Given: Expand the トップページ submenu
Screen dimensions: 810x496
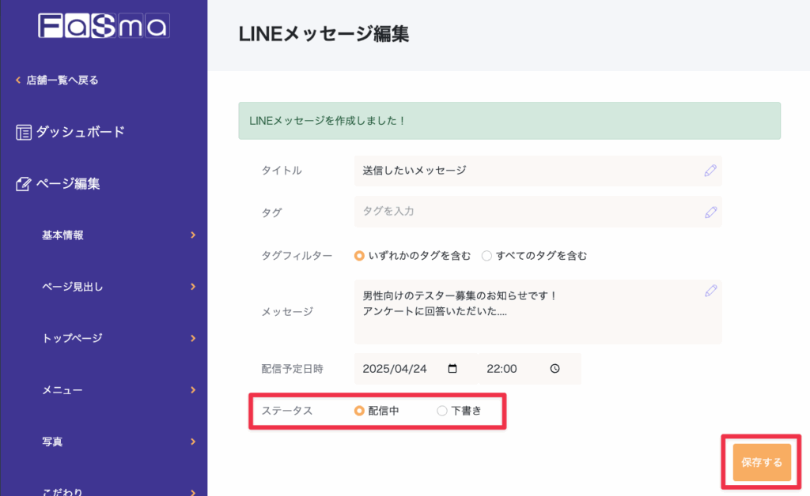Looking at the screenshot, I should [x=193, y=339].
